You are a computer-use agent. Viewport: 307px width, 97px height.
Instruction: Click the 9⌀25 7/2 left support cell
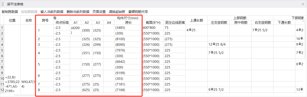tap(219, 90)
